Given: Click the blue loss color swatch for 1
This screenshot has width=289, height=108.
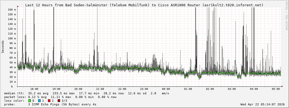Looking at the screenshot, I should tap(40, 101).
